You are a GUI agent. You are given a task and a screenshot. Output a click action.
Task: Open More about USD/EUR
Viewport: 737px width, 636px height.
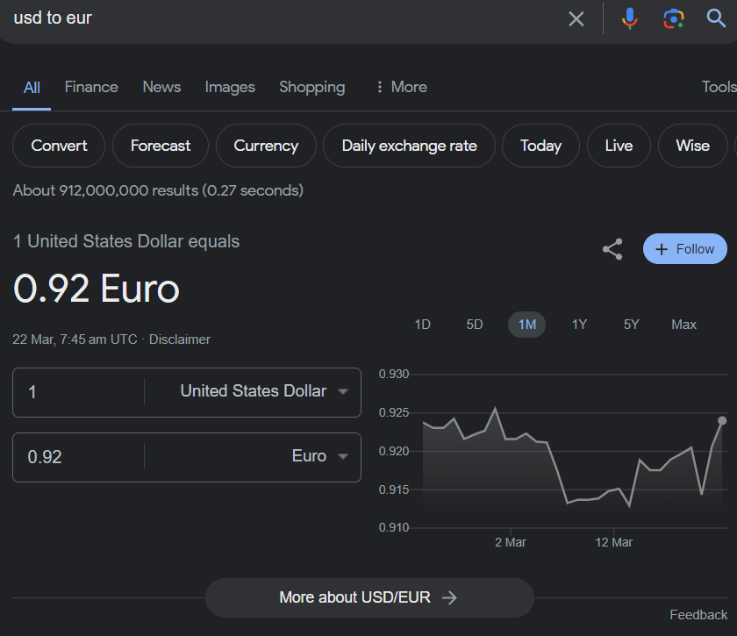point(368,597)
